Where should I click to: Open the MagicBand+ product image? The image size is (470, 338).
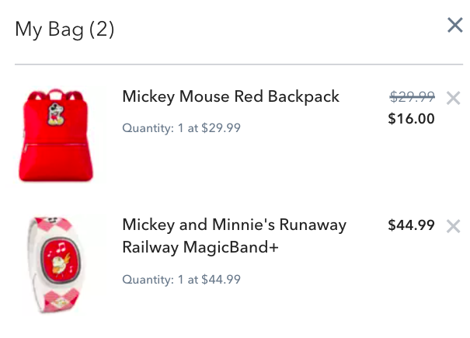tap(59, 264)
